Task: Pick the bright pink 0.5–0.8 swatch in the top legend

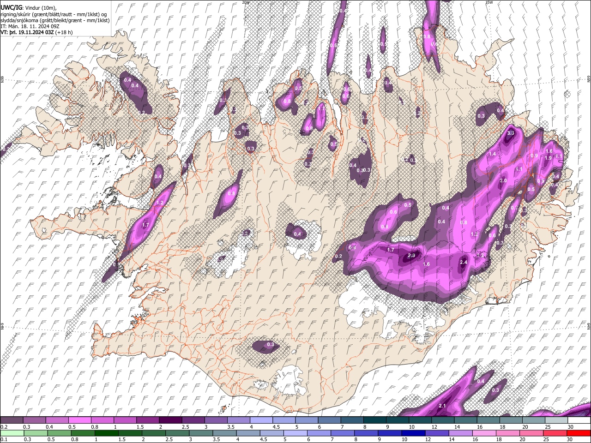Action: pos(79,420)
